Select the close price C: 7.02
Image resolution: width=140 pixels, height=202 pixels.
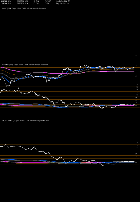click(x=36, y=3)
